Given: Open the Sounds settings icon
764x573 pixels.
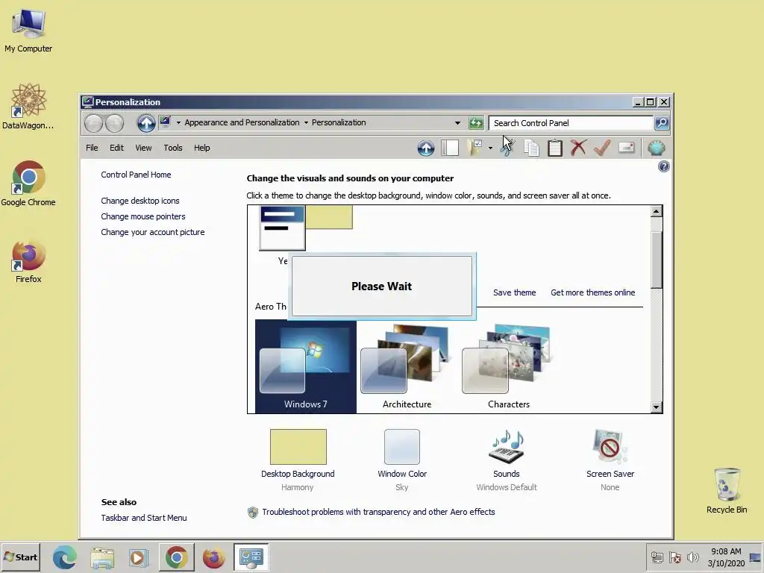Looking at the screenshot, I should coord(507,446).
